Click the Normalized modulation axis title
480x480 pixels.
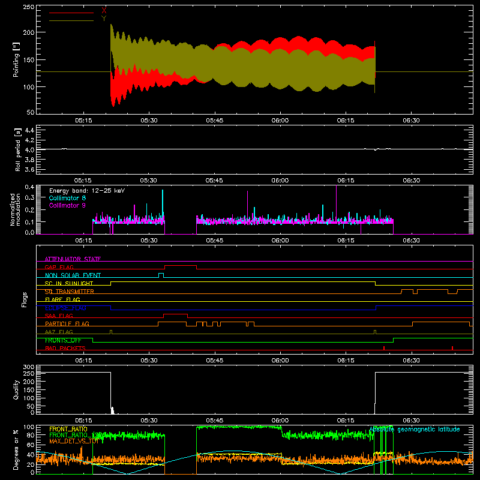click(x=16, y=209)
